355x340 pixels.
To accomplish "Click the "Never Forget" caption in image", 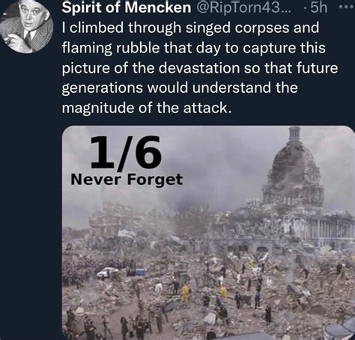I will [x=127, y=179].
